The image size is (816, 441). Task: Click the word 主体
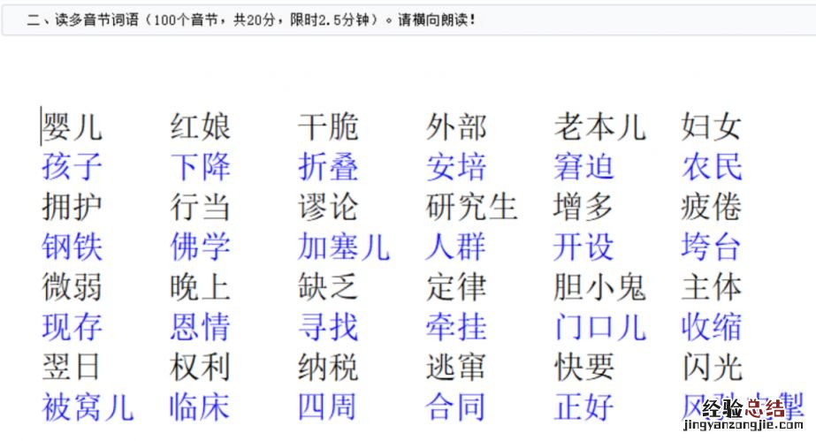[712, 286]
